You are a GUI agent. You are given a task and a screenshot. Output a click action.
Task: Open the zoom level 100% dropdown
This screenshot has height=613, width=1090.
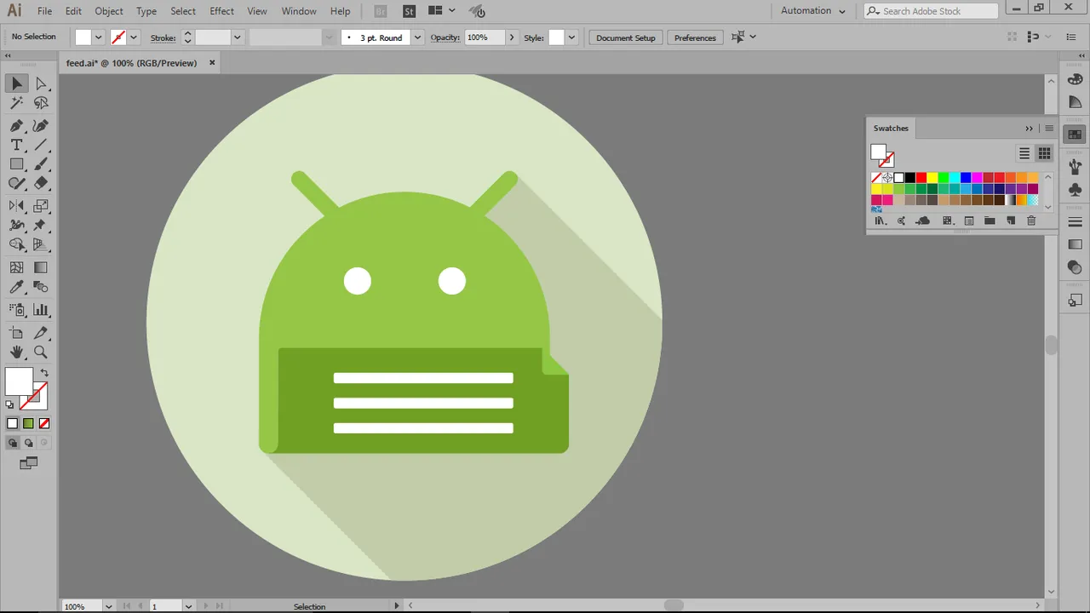(108, 606)
